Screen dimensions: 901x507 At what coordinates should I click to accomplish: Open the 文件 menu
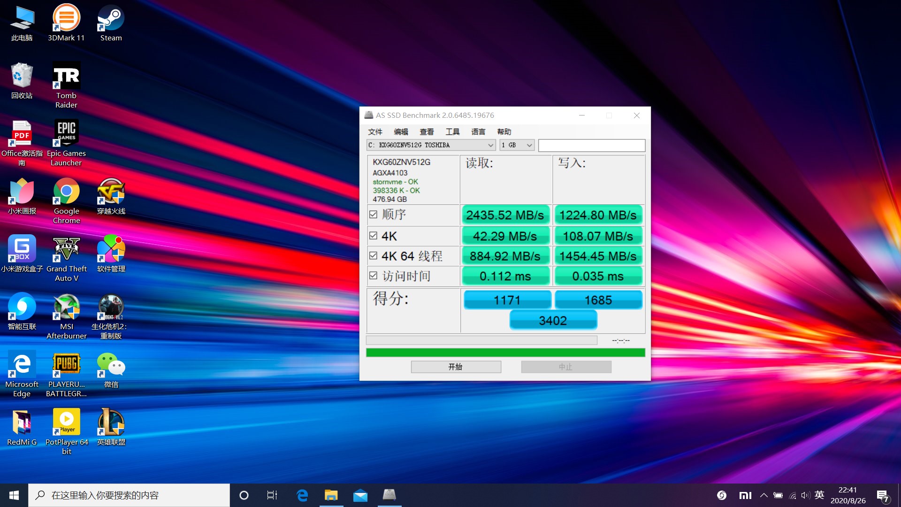click(x=375, y=131)
